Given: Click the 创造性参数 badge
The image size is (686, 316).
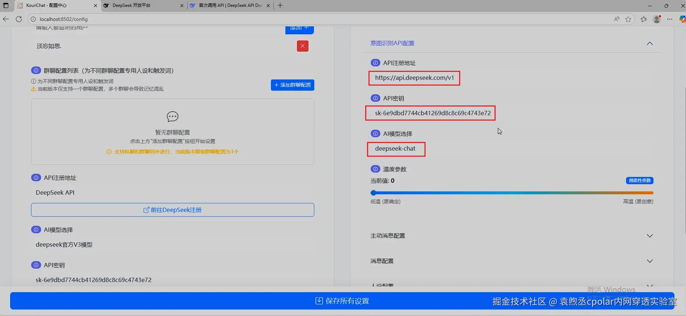Looking at the screenshot, I should tap(639, 181).
